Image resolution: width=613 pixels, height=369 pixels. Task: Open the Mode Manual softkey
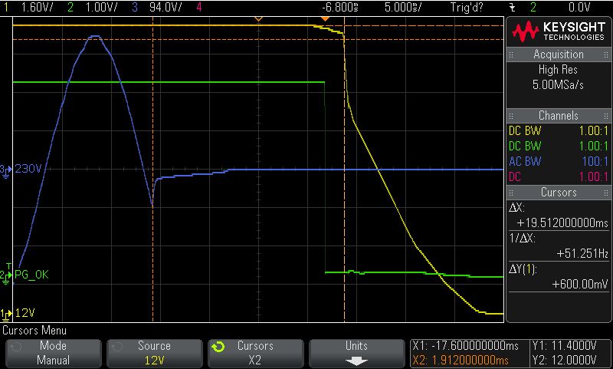53,354
